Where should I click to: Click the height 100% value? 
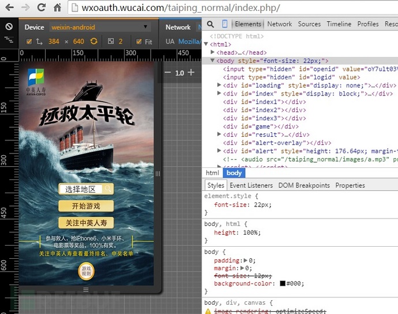[x=251, y=232]
